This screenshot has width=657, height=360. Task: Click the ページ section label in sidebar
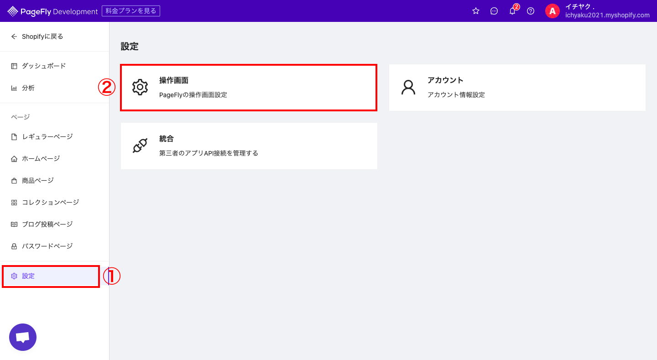pos(20,117)
